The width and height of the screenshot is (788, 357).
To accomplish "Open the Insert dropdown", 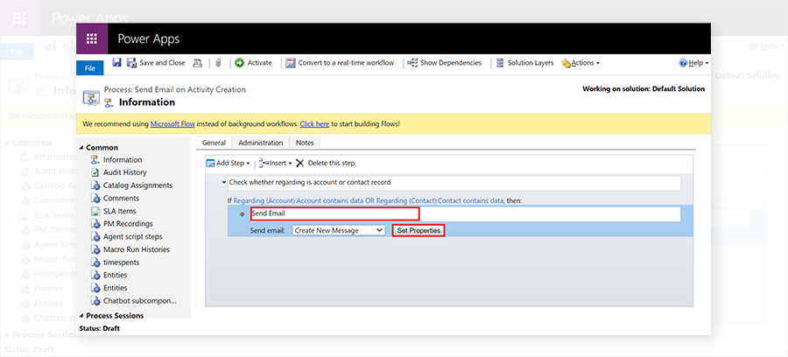I will (276, 163).
